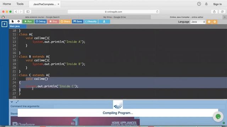227x127 pixels.
Task: Go back in the browser
Action: tap(16, 12)
